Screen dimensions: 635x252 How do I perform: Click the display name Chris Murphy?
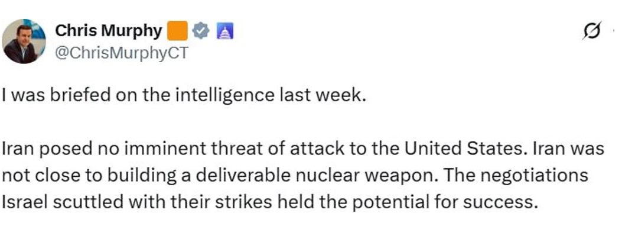pos(108,31)
